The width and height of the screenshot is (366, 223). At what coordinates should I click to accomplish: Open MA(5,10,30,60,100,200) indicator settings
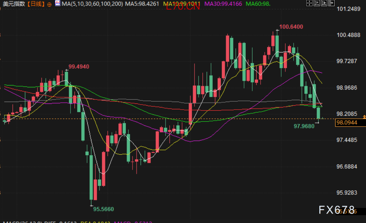(92, 4)
